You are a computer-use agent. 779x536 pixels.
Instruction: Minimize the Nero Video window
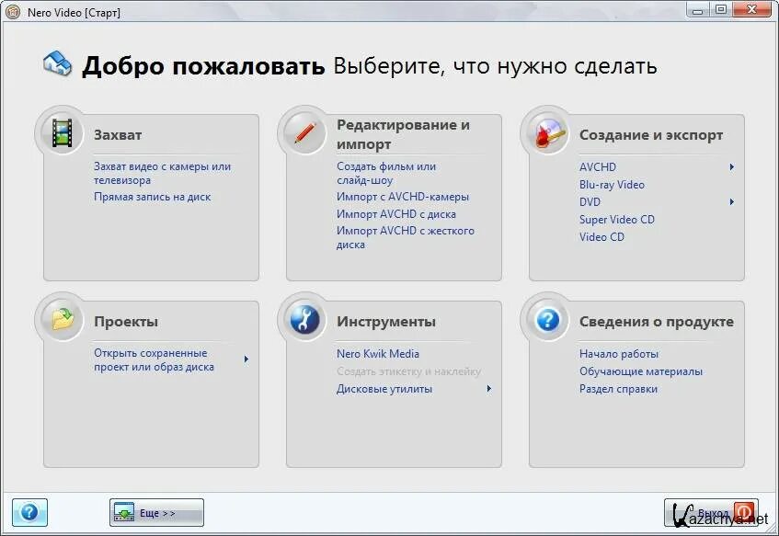pyautogui.click(x=698, y=10)
